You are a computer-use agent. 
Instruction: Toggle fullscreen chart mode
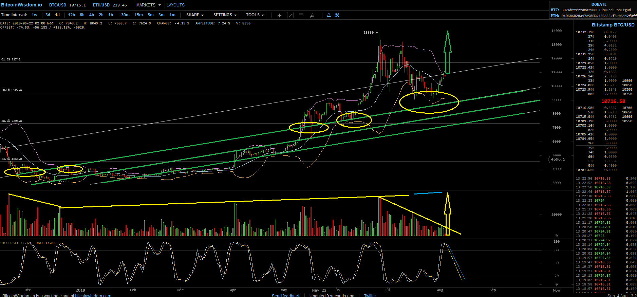337,15
